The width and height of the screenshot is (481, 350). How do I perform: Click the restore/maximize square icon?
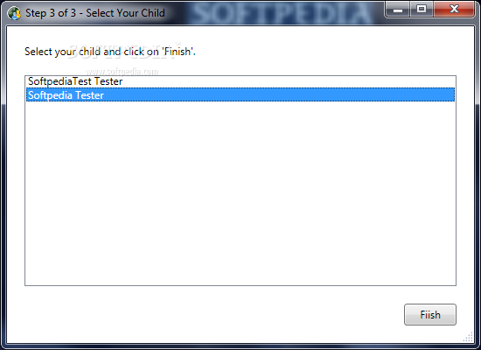click(422, 10)
